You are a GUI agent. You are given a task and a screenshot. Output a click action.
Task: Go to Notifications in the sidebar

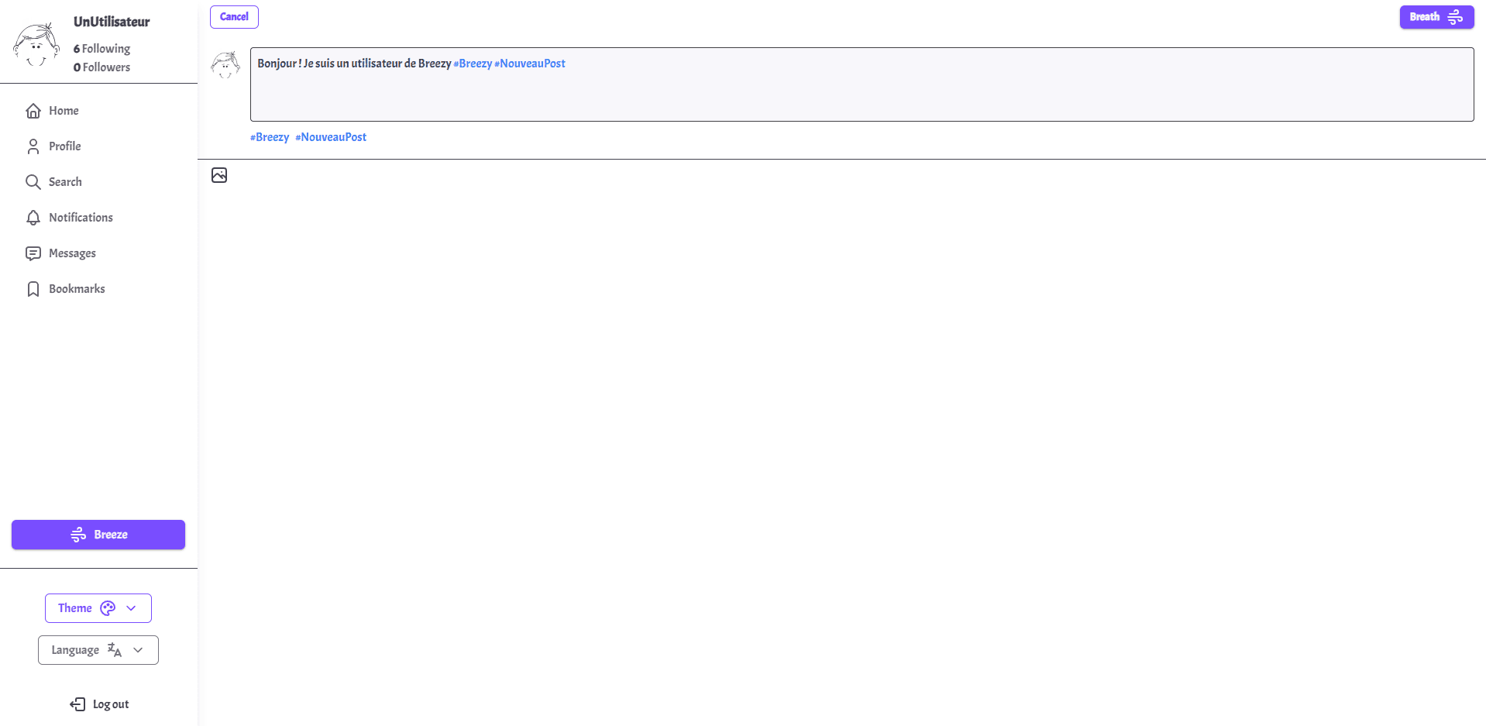[x=81, y=218]
